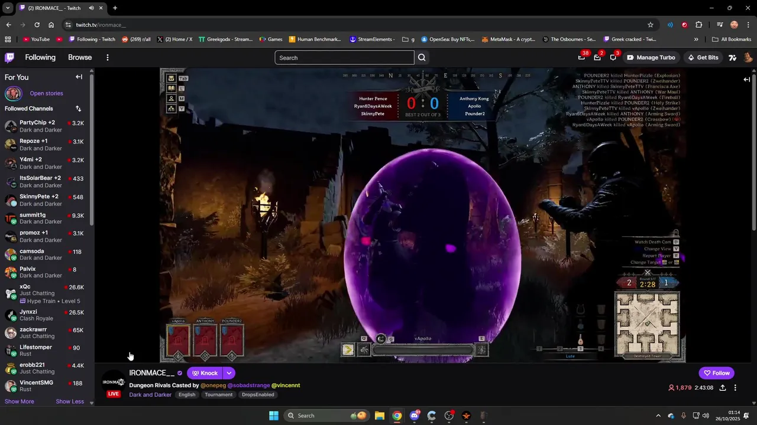Click the browser reload button

tap(37, 25)
